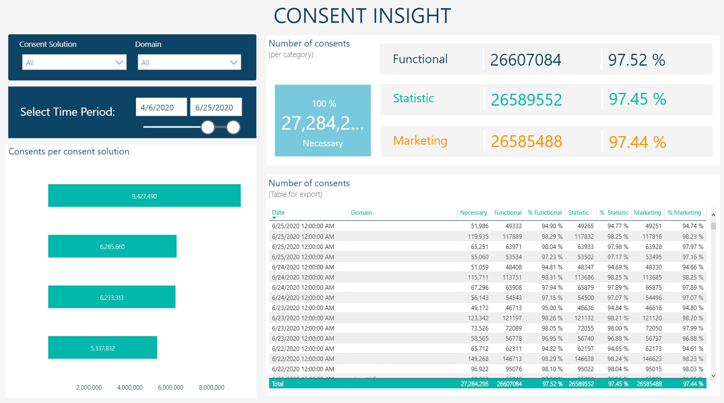724x403 pixels.
Task: Select Functional cell 56778
Action: [x=514, y=338]
